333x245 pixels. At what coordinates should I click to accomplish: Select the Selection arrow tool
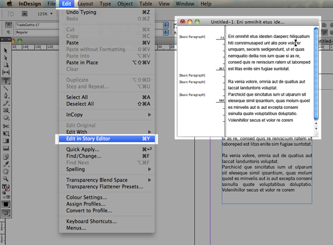pos(6,51)
